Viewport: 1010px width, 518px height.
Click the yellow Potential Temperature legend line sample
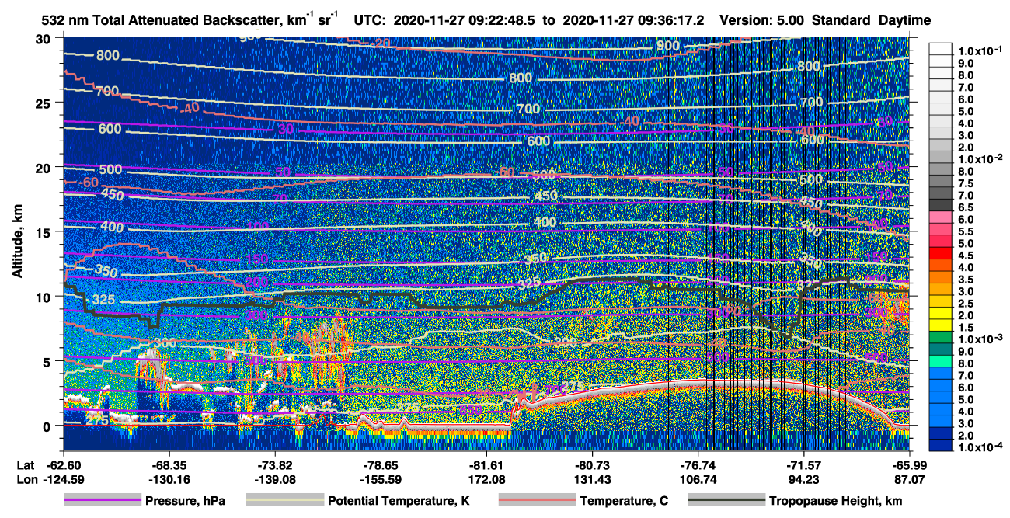[x=285, y=501]
